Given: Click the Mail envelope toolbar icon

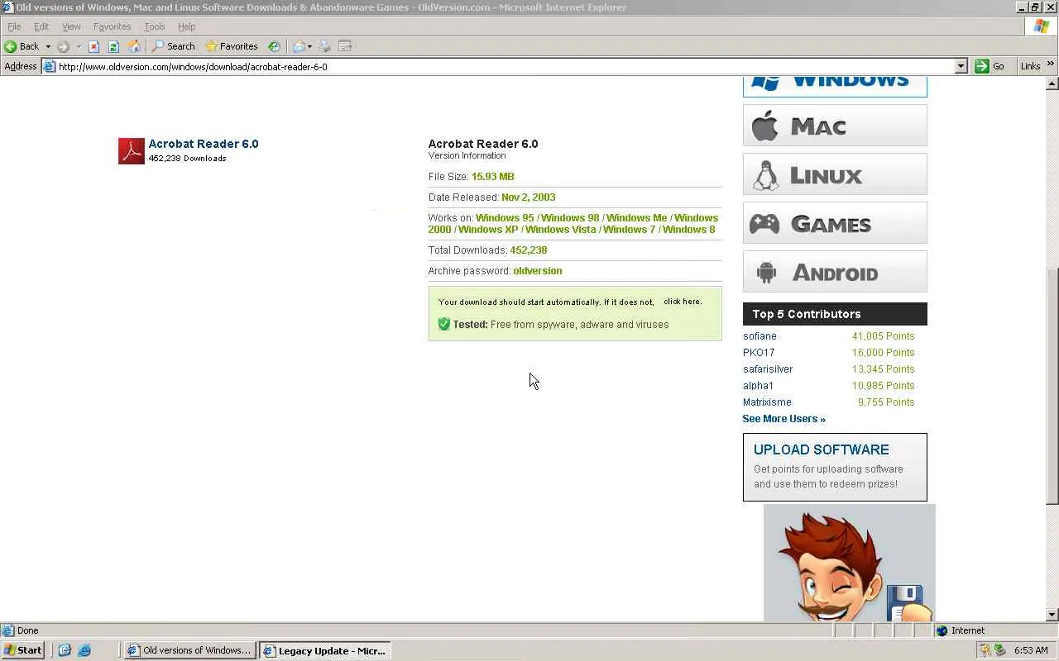Looking at the screenshot, I should 299,46.
